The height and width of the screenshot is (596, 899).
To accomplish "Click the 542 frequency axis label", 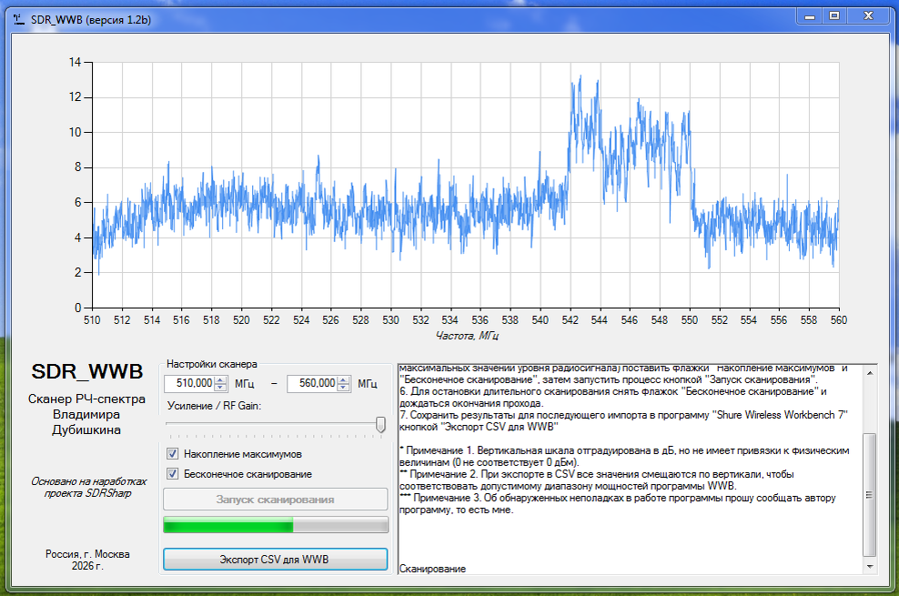I will [x=570, y=319].
